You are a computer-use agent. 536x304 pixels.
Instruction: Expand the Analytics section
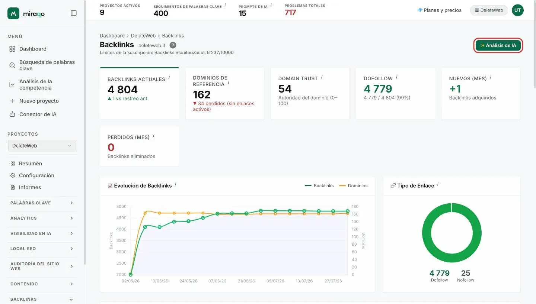tap(42, 218)
